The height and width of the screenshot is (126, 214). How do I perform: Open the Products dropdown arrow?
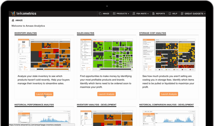click(128, 14)
